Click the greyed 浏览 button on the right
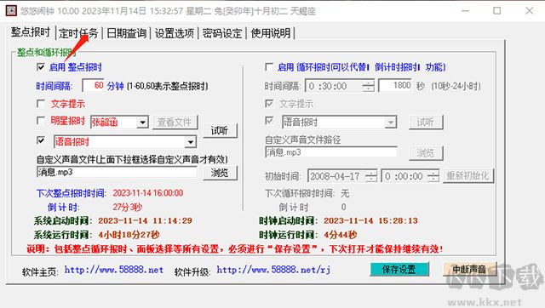 426,153
